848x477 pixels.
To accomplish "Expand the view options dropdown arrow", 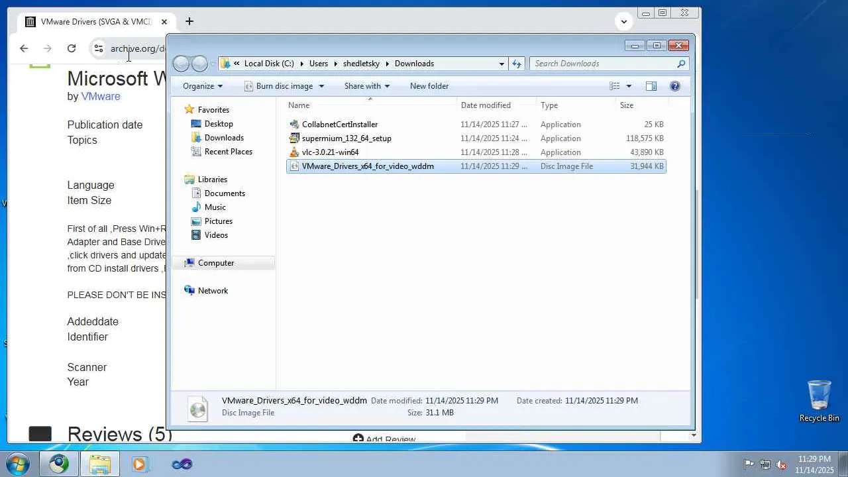I will click(x=629, y=86).
